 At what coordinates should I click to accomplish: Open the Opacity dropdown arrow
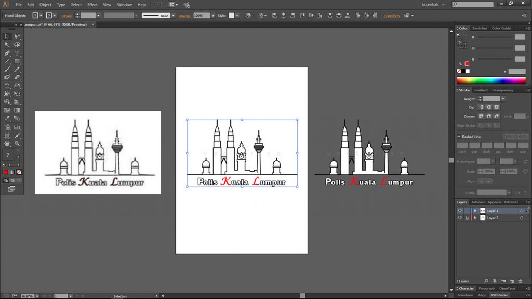[x=213, y=16]
